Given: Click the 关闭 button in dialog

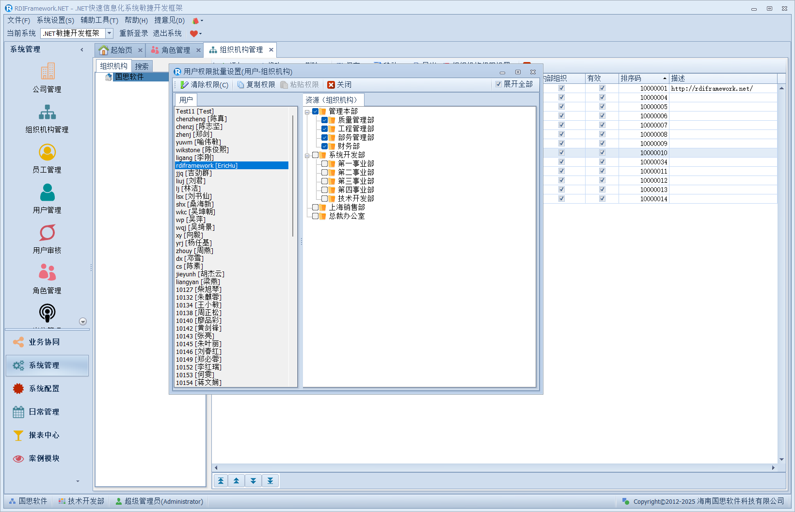Looking at the screenshot, I should click(x=339, y=85).
